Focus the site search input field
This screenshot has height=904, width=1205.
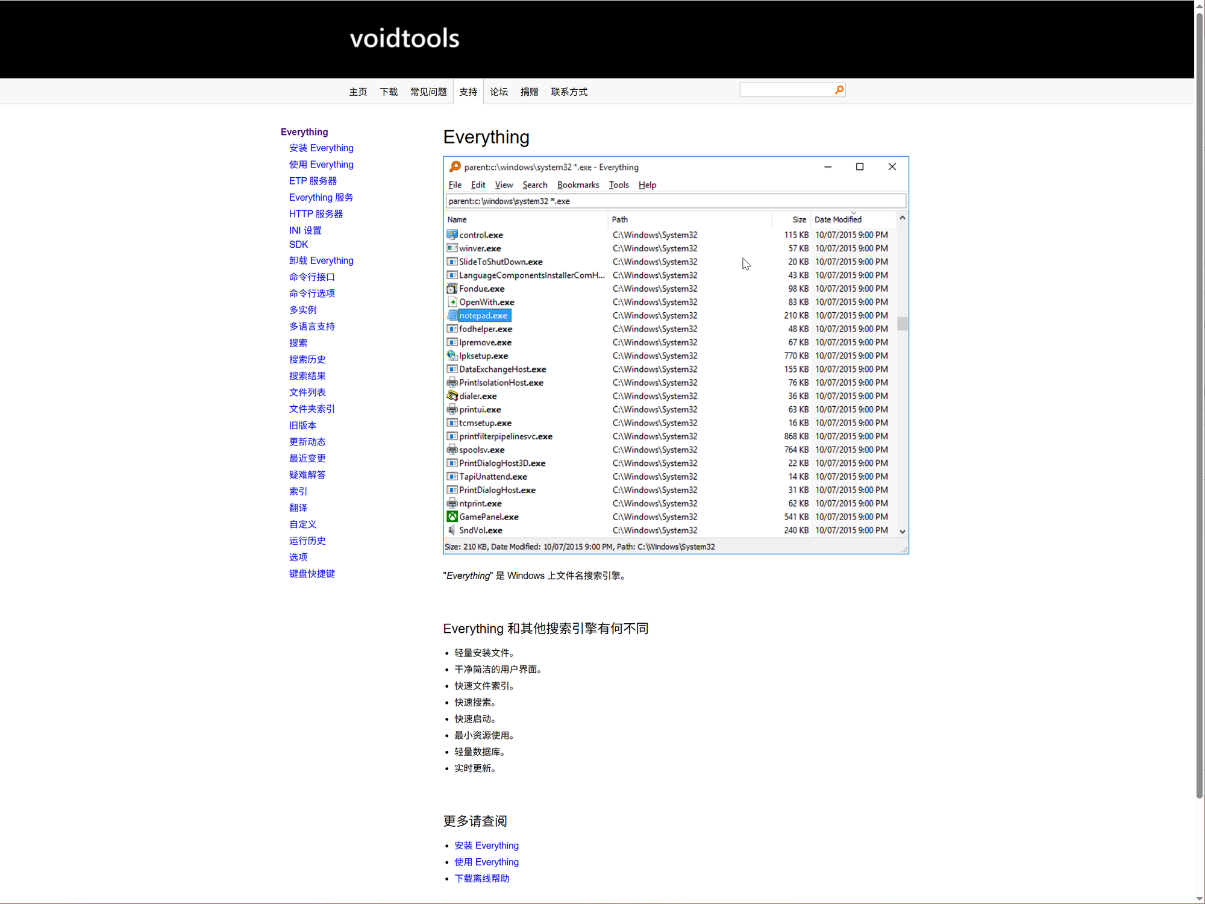786,90
